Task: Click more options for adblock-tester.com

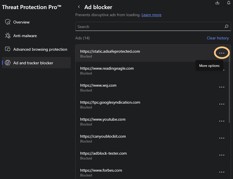Action: point(222,155)
